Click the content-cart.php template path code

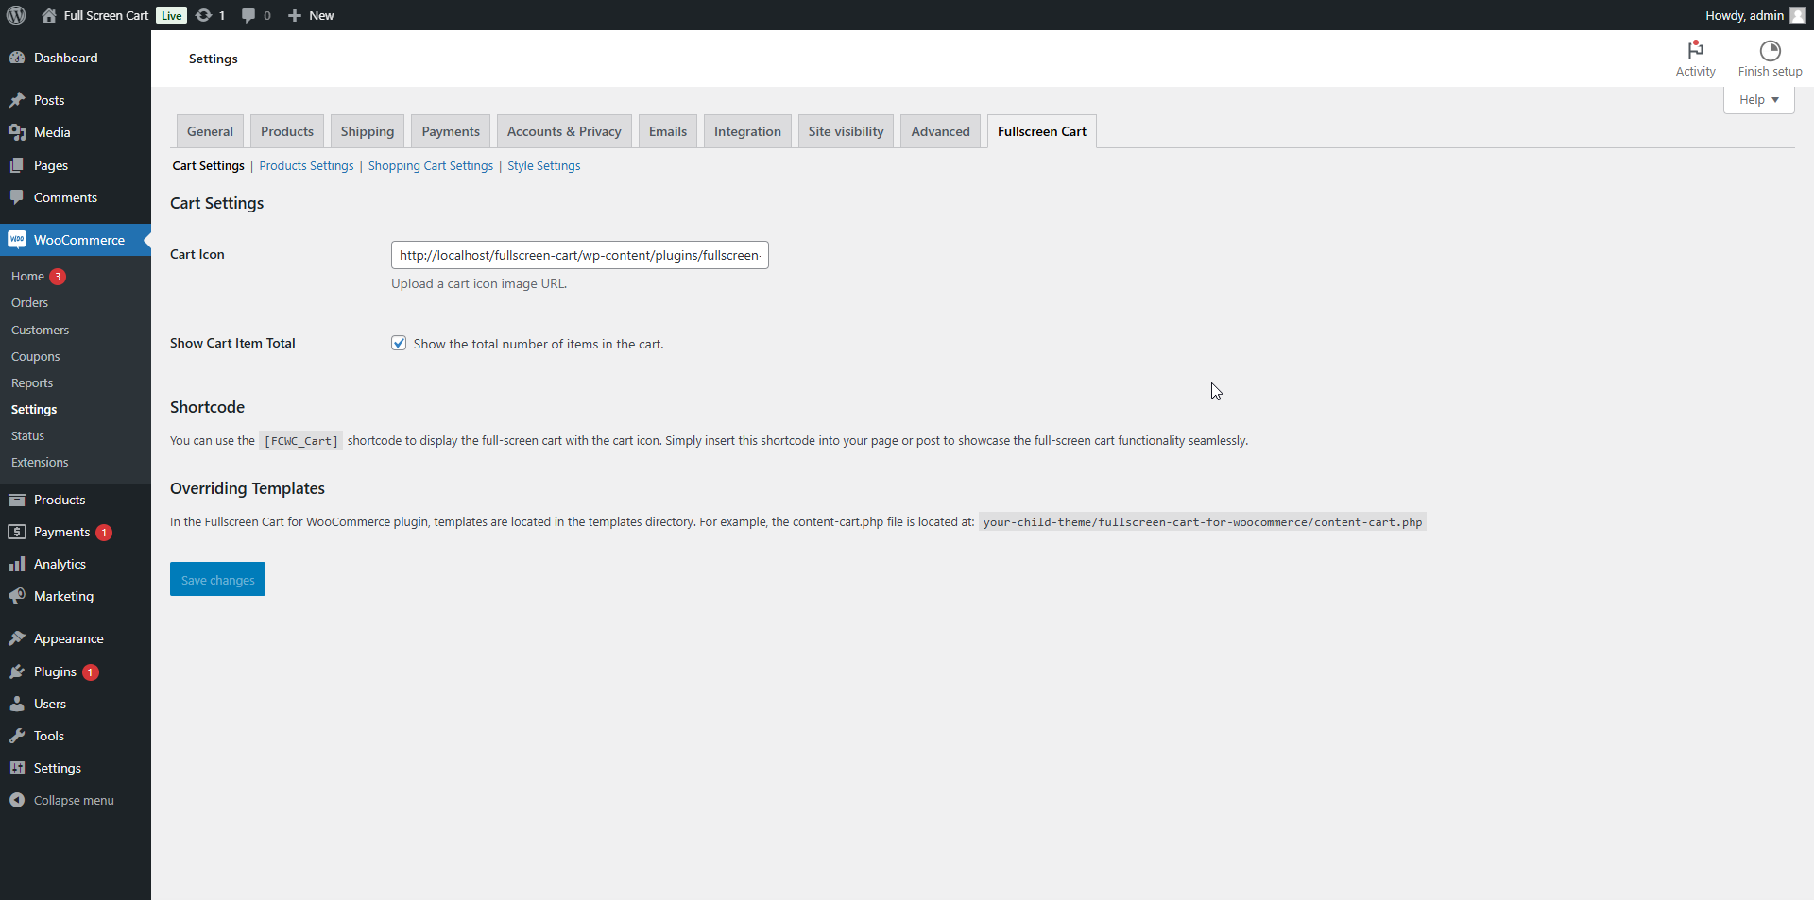pyautogui.click(x=1203, y=522)
